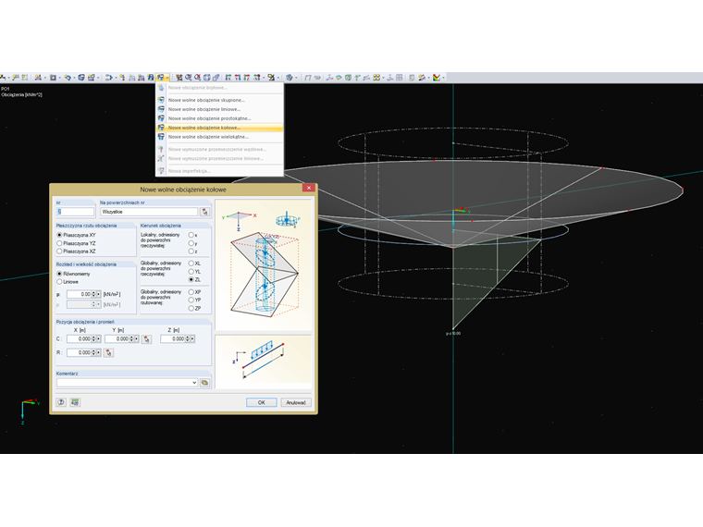Click OK button in load dialog
This screenshot has height=527, width=703.
click(262, 402)
